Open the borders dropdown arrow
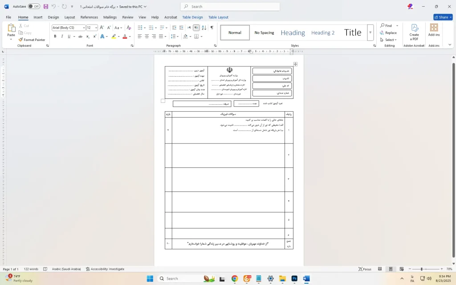Screen dimensions: 456x285 (x=201, y=37)
